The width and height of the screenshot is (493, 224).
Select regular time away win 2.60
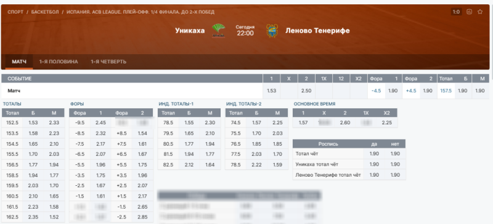coord(345,122)
